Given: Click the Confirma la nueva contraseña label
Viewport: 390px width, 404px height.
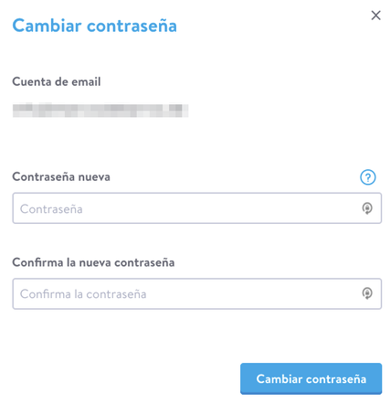Looking at the screenshot, I should pyautogui.click(x=93, y=262).
